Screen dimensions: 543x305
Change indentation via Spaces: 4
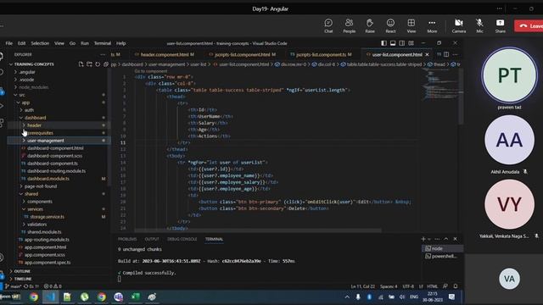(389, 286)
